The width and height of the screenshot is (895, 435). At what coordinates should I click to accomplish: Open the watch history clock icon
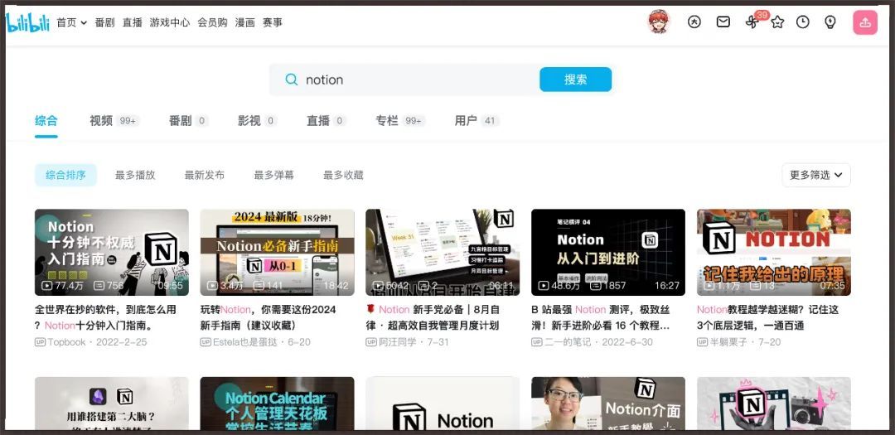(x=803, y=22)
